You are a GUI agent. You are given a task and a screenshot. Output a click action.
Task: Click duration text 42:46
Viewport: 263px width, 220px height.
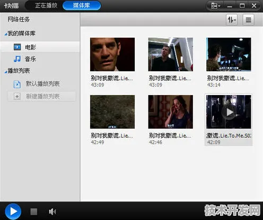pos(155,142)
